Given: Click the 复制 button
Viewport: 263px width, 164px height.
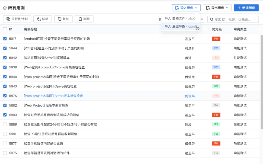Looking at the screenshot, I should (64, 19).
